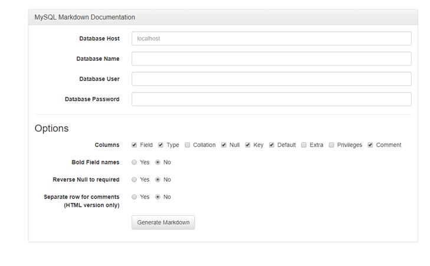
Task: Check the Extra column checkbox
Action: coord(304,145)
